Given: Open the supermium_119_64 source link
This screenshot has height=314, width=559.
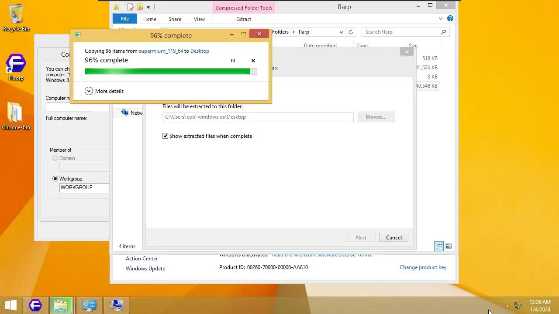Looking at the screenshot, I should tap(161, 51).
